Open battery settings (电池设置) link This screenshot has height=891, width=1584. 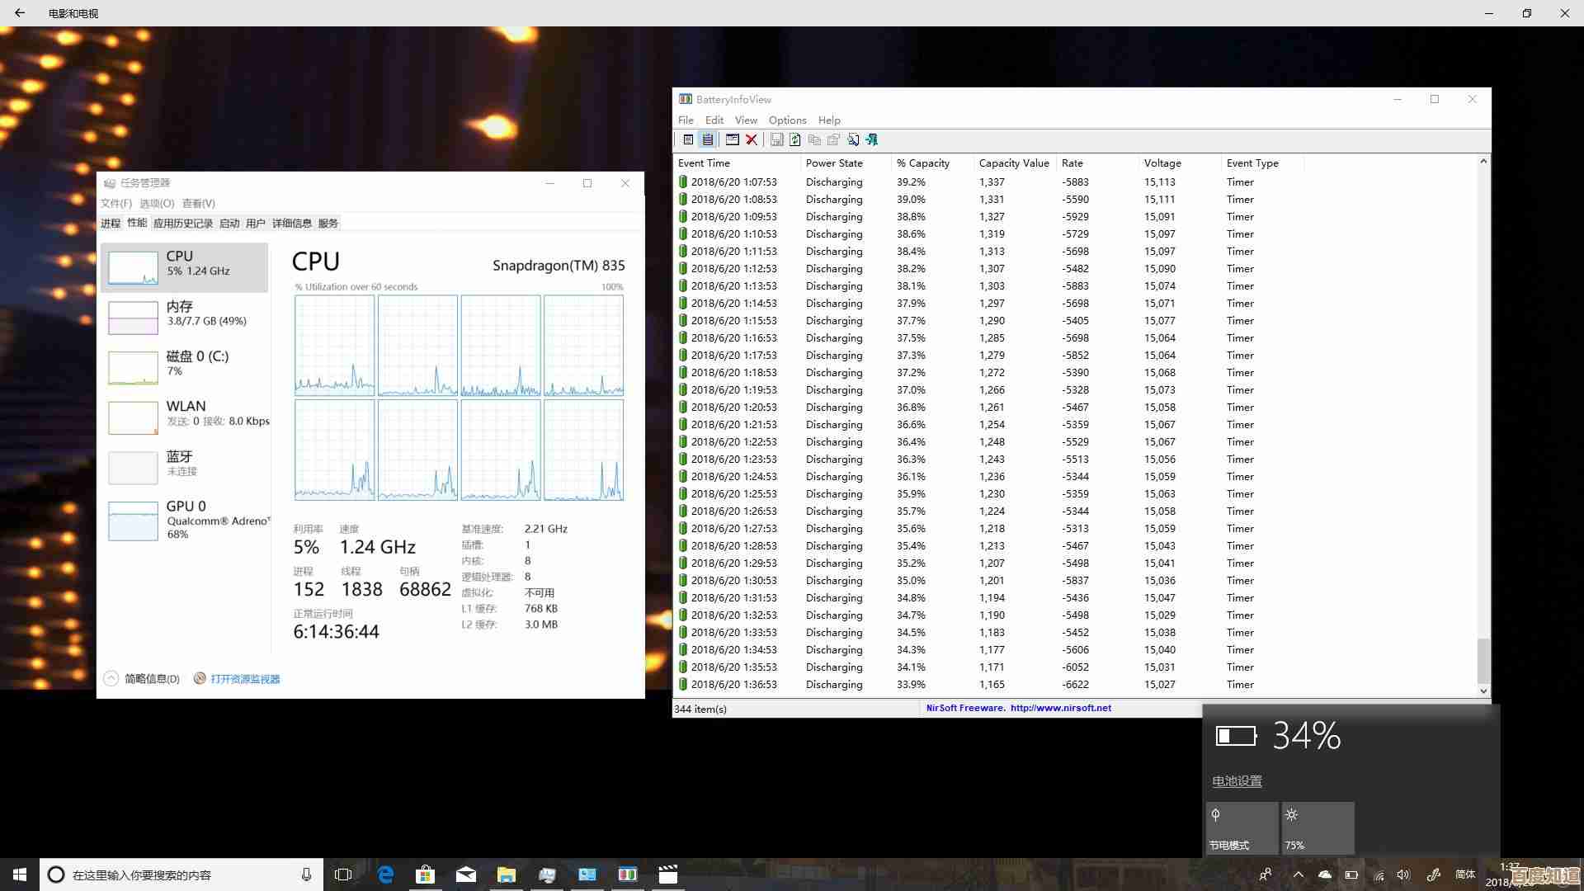pos(1237,781)
